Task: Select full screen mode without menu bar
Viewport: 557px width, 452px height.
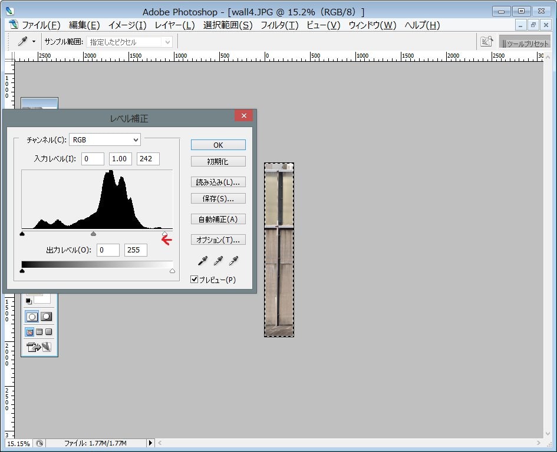Action: (49, 331)
